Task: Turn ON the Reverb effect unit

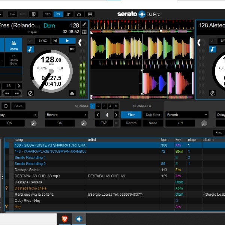Action: (60, 123)
